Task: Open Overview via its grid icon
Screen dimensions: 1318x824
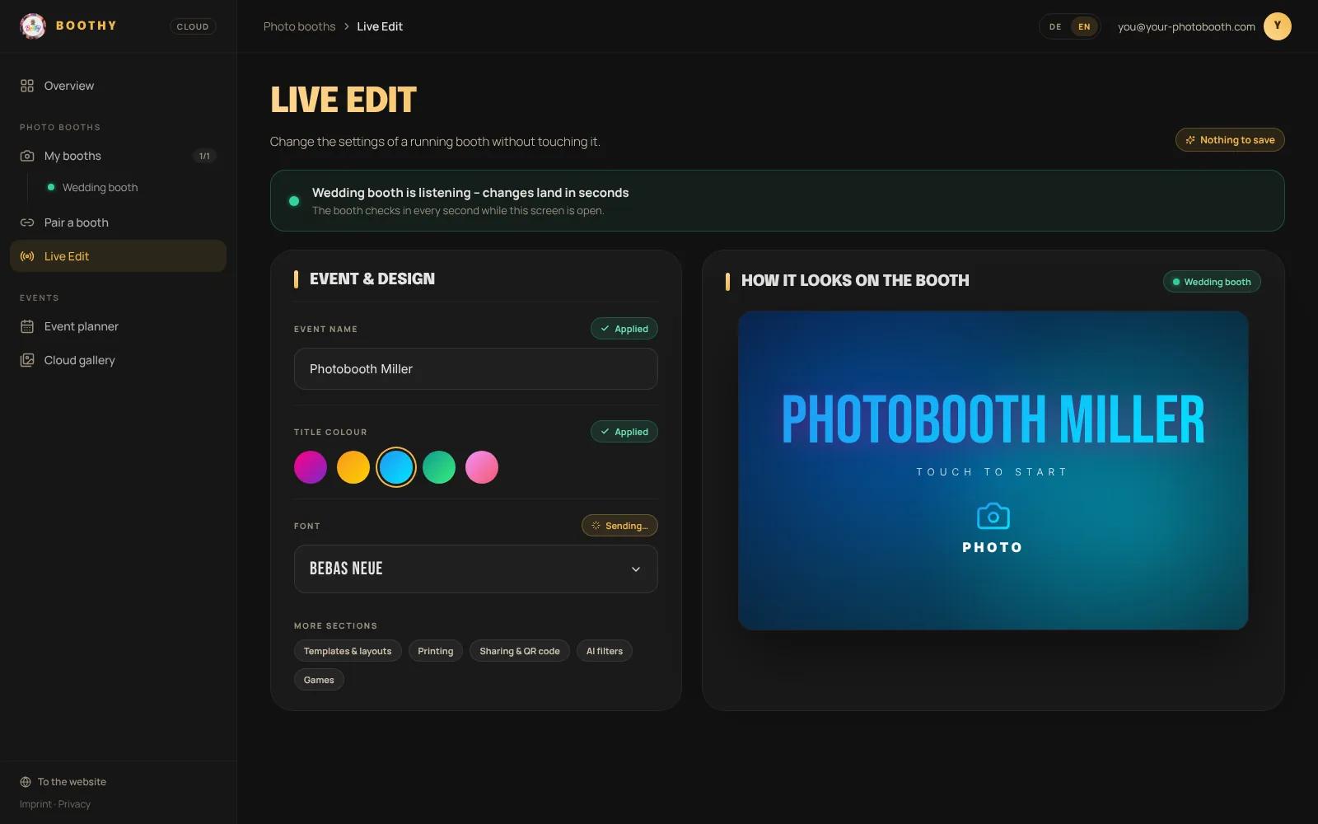Action: [x=27, y=86]
